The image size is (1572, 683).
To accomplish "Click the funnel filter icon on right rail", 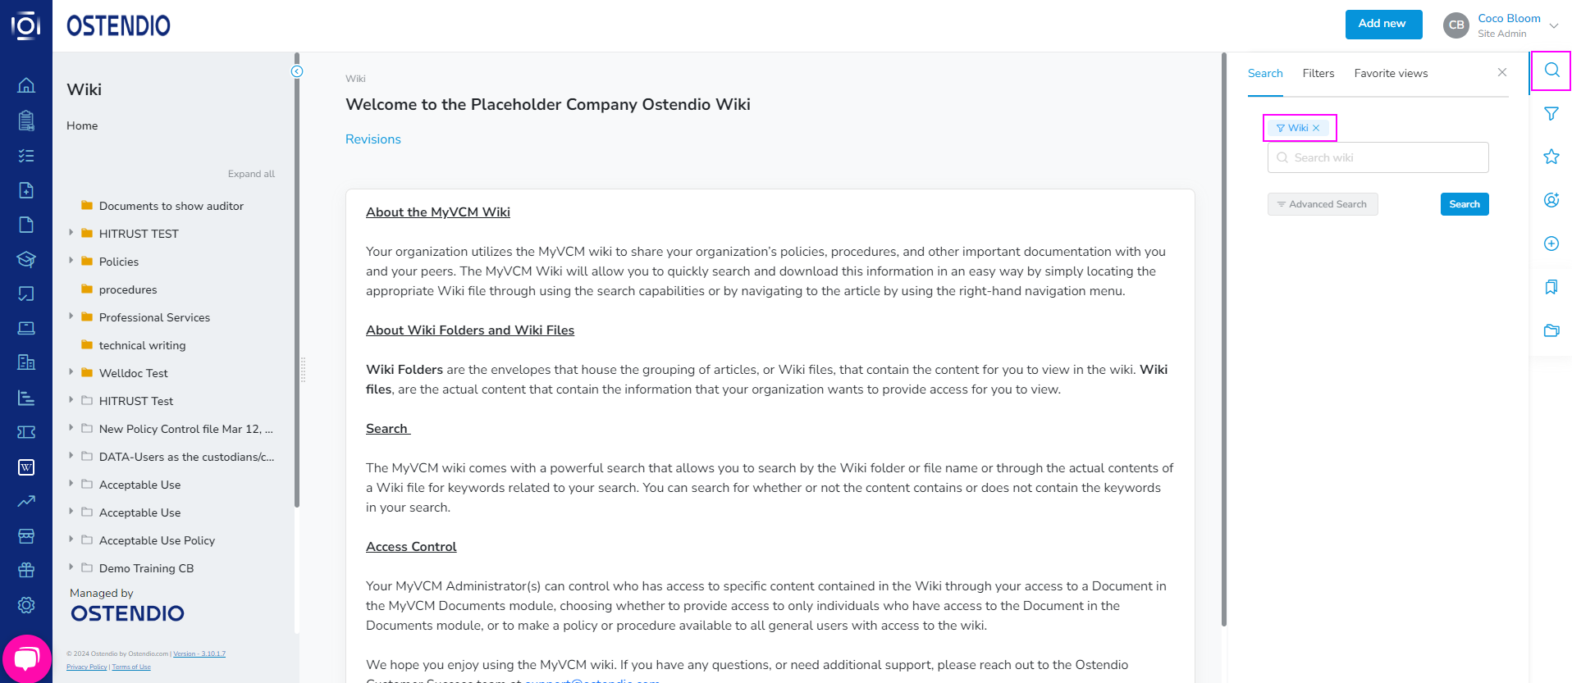I will click(x=1551, y=114).
